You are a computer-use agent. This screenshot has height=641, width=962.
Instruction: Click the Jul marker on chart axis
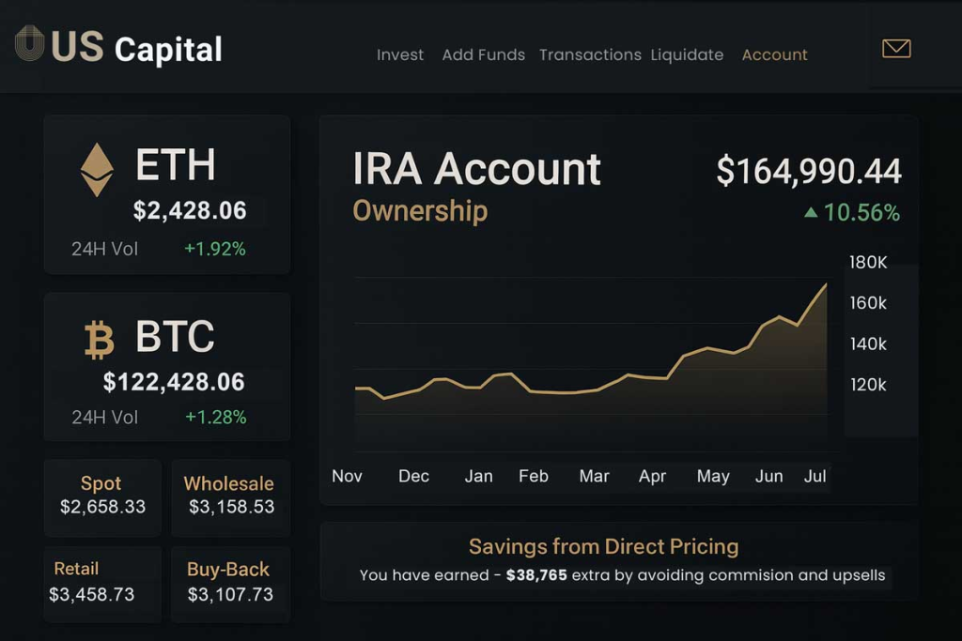click(x=815, y=476)
